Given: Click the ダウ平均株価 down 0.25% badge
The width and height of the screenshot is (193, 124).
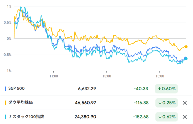Looking at the screenshot, I should 167,103.
